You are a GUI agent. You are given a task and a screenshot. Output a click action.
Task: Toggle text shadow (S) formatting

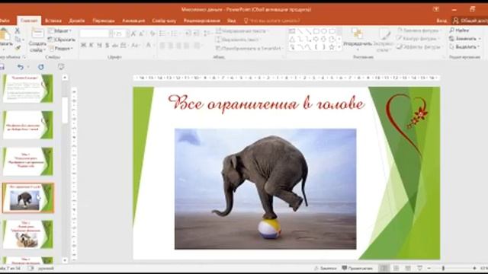[107, 46]
